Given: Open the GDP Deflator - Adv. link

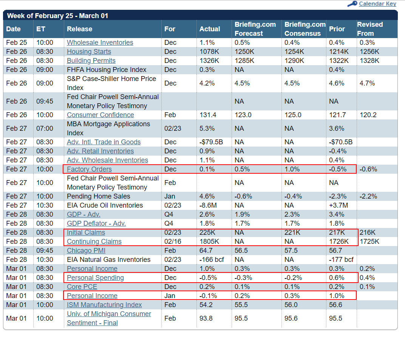Looking at the screenshot, I should point(96,223).
